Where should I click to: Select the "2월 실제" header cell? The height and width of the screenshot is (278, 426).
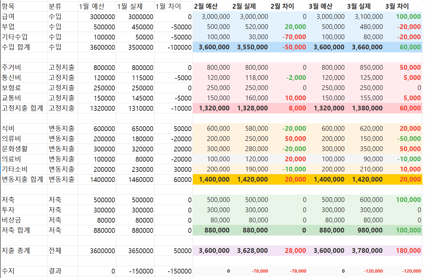coord(250,6)
